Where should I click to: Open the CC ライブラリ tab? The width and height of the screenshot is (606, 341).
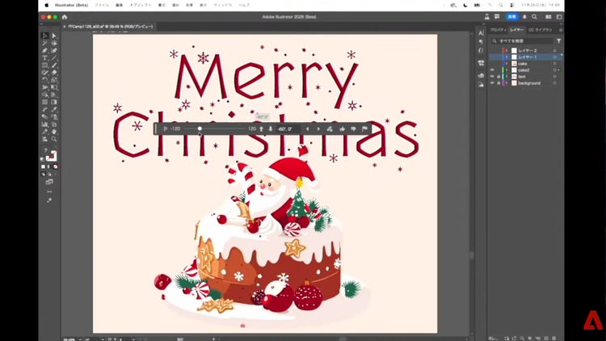541,29
